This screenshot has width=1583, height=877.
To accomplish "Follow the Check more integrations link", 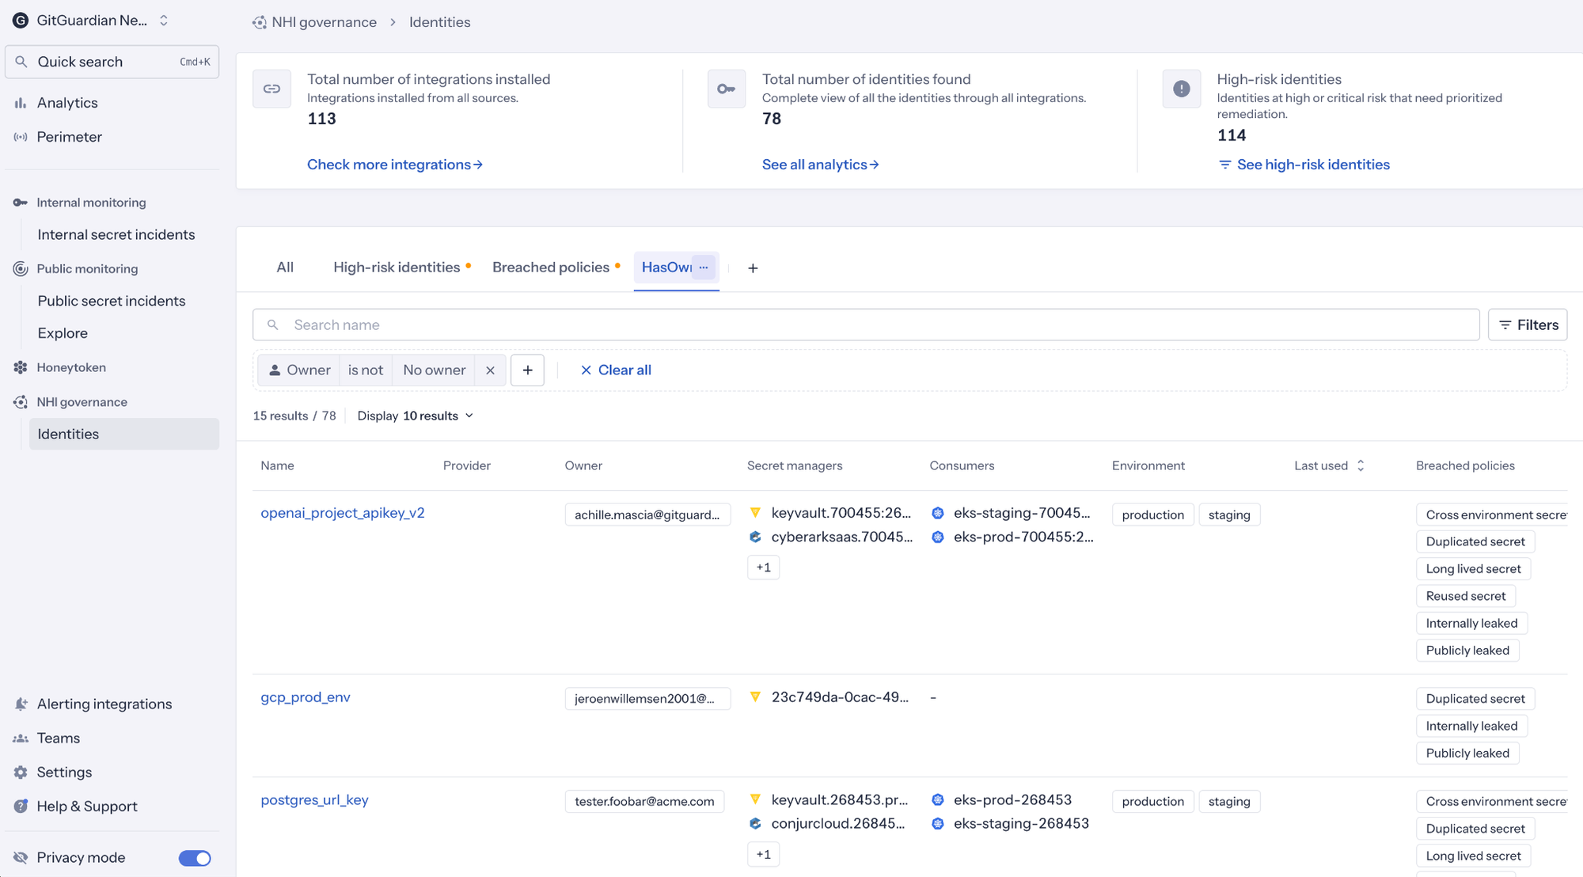I will [394, 165].
